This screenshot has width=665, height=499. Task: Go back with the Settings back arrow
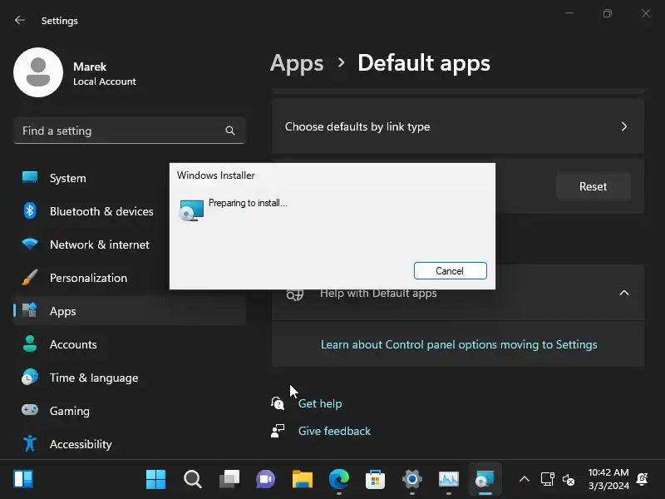point(19,20)
